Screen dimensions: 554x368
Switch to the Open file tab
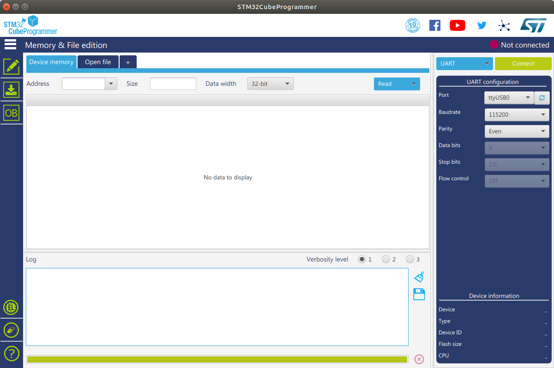[x=98, y=62]
